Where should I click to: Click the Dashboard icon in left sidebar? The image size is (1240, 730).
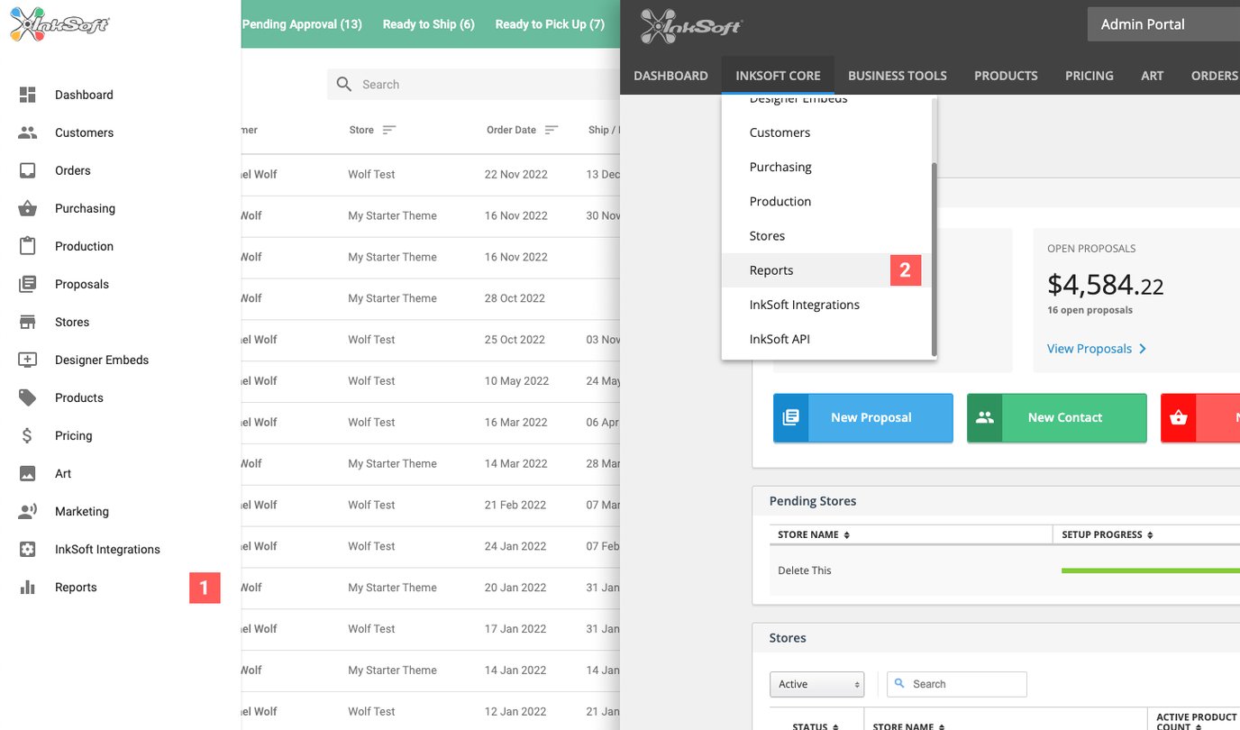28,95
